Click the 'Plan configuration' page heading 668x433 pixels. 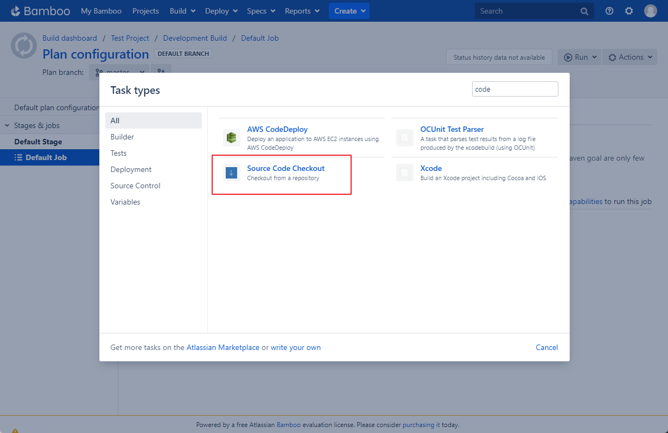pos(96,54)
